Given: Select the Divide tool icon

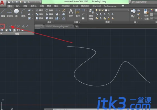Looking at the screenshot, I should pos(23,26).
